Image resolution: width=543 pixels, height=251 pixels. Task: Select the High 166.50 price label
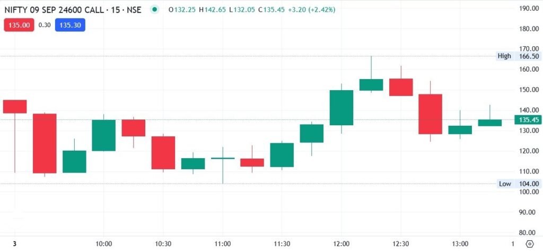pos(511,56)
